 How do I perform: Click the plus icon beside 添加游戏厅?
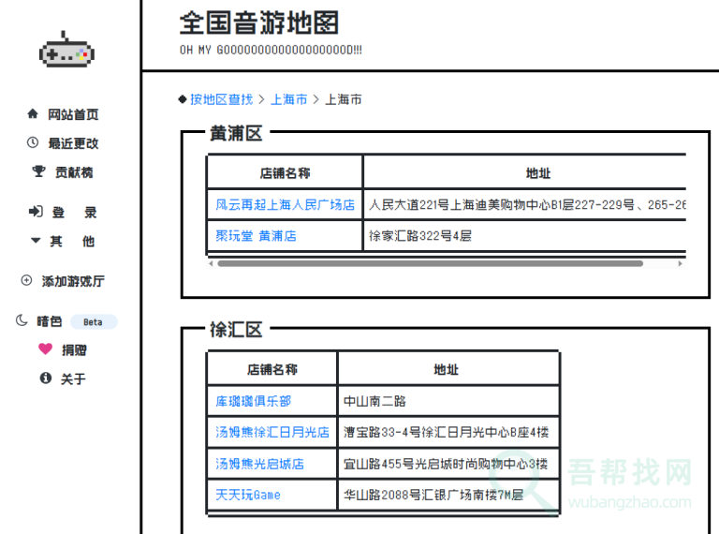tap(27, 281)
